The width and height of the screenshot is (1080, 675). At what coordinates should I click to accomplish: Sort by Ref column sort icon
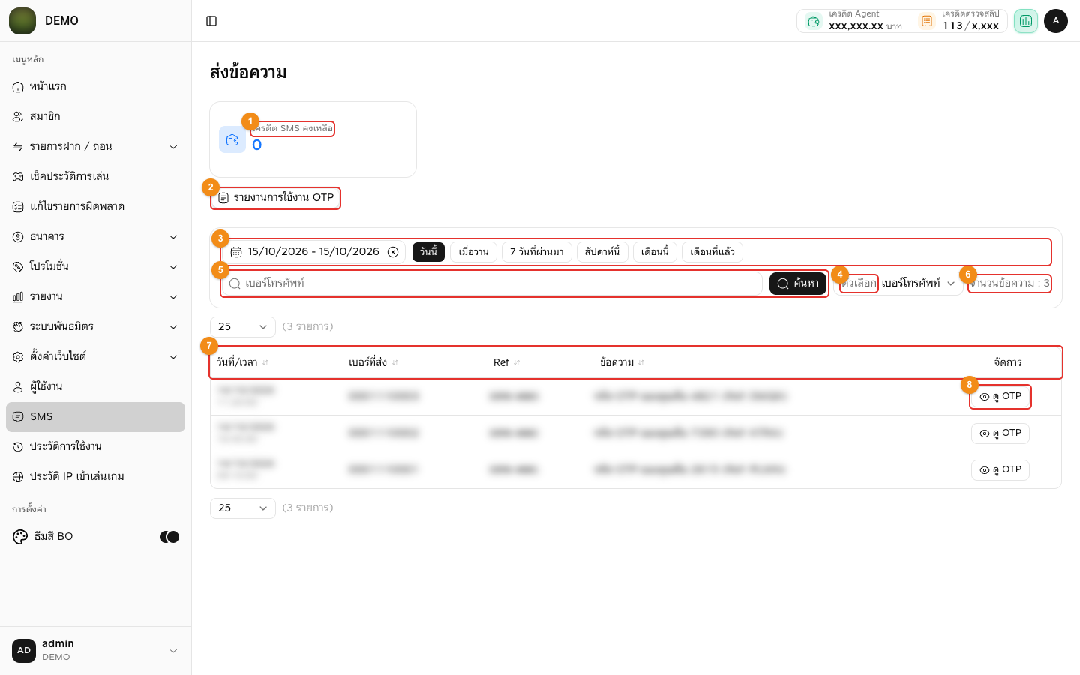pyautogui.click(x=517, y=363)
